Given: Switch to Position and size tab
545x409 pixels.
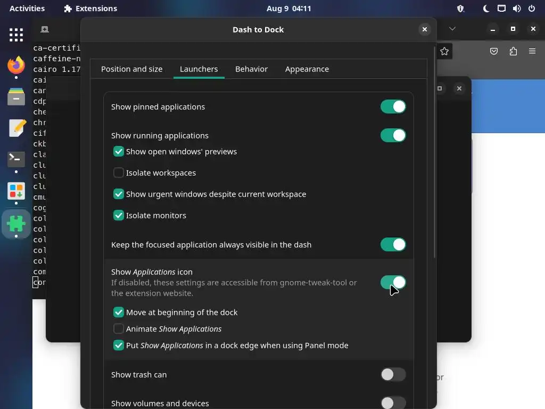Looking at the screenshot, I should coord(132,69).
